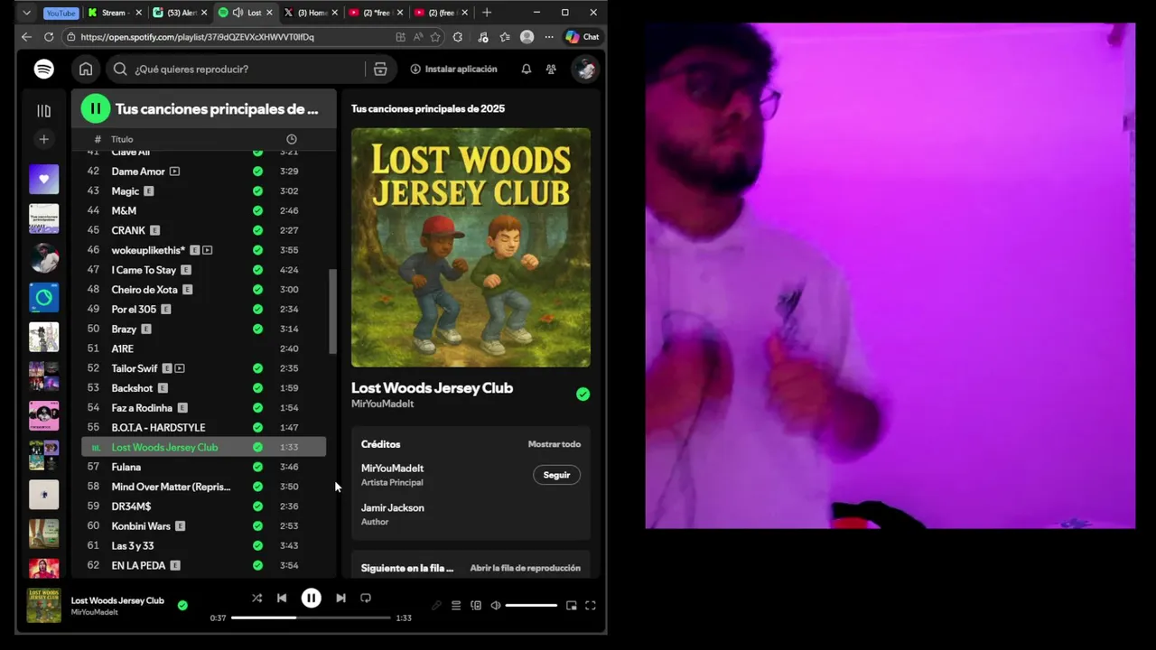This screenshot has width=1156, height=650.
Task: Open browser tab search dropdown arrow
Action: [26, 13]
